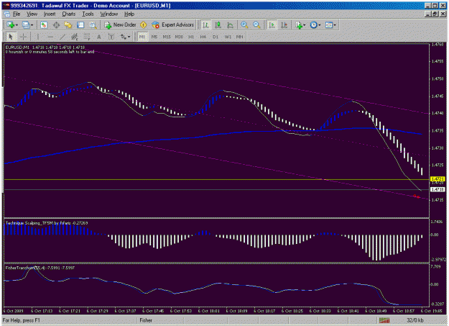Open the Insert menu
This screenshot has width=449, height=326.
[x=50, y=14]
